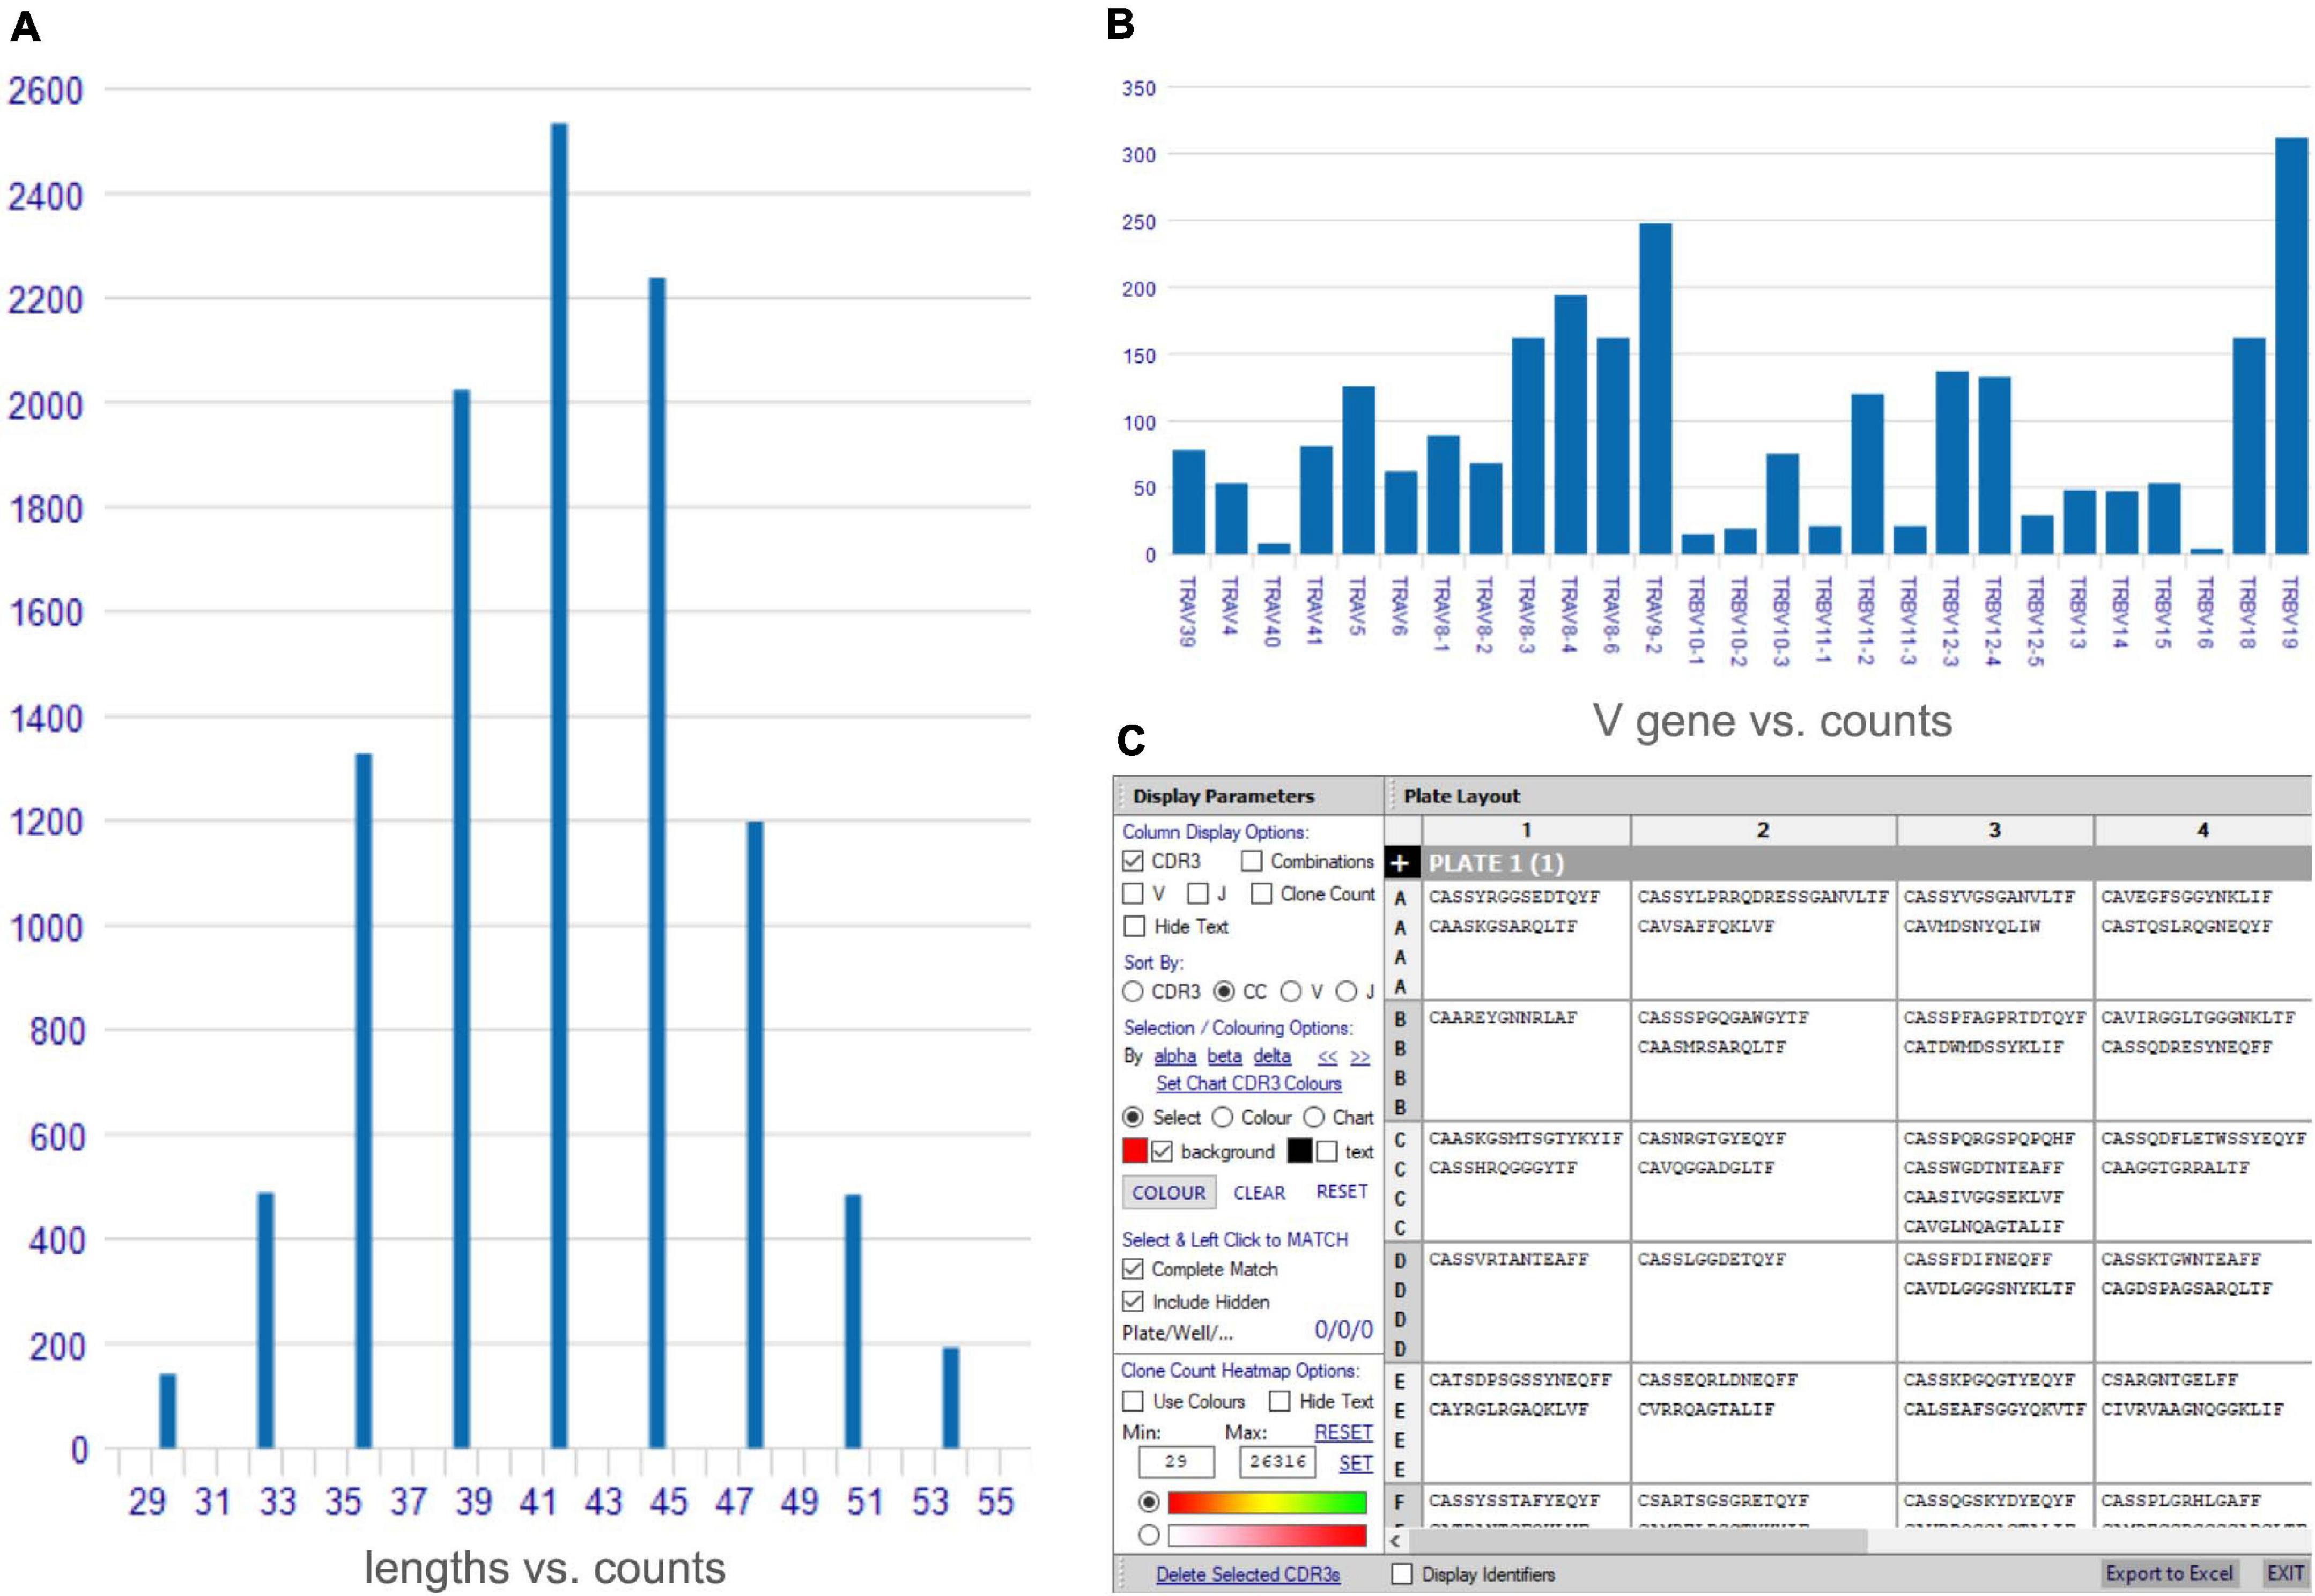The width and height of the screenshot is (2315, 1596).
Task: Click Delete Selected CDR3s link
Action: coord(1248,1575)
